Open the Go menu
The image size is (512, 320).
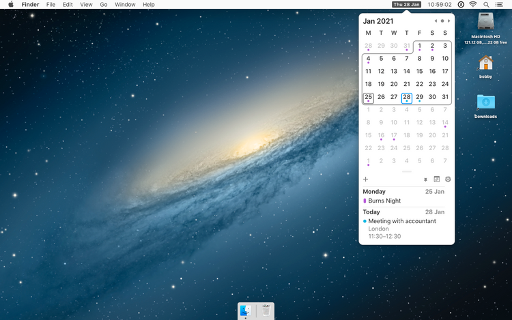pyautogui.click(x=104, y=5)
